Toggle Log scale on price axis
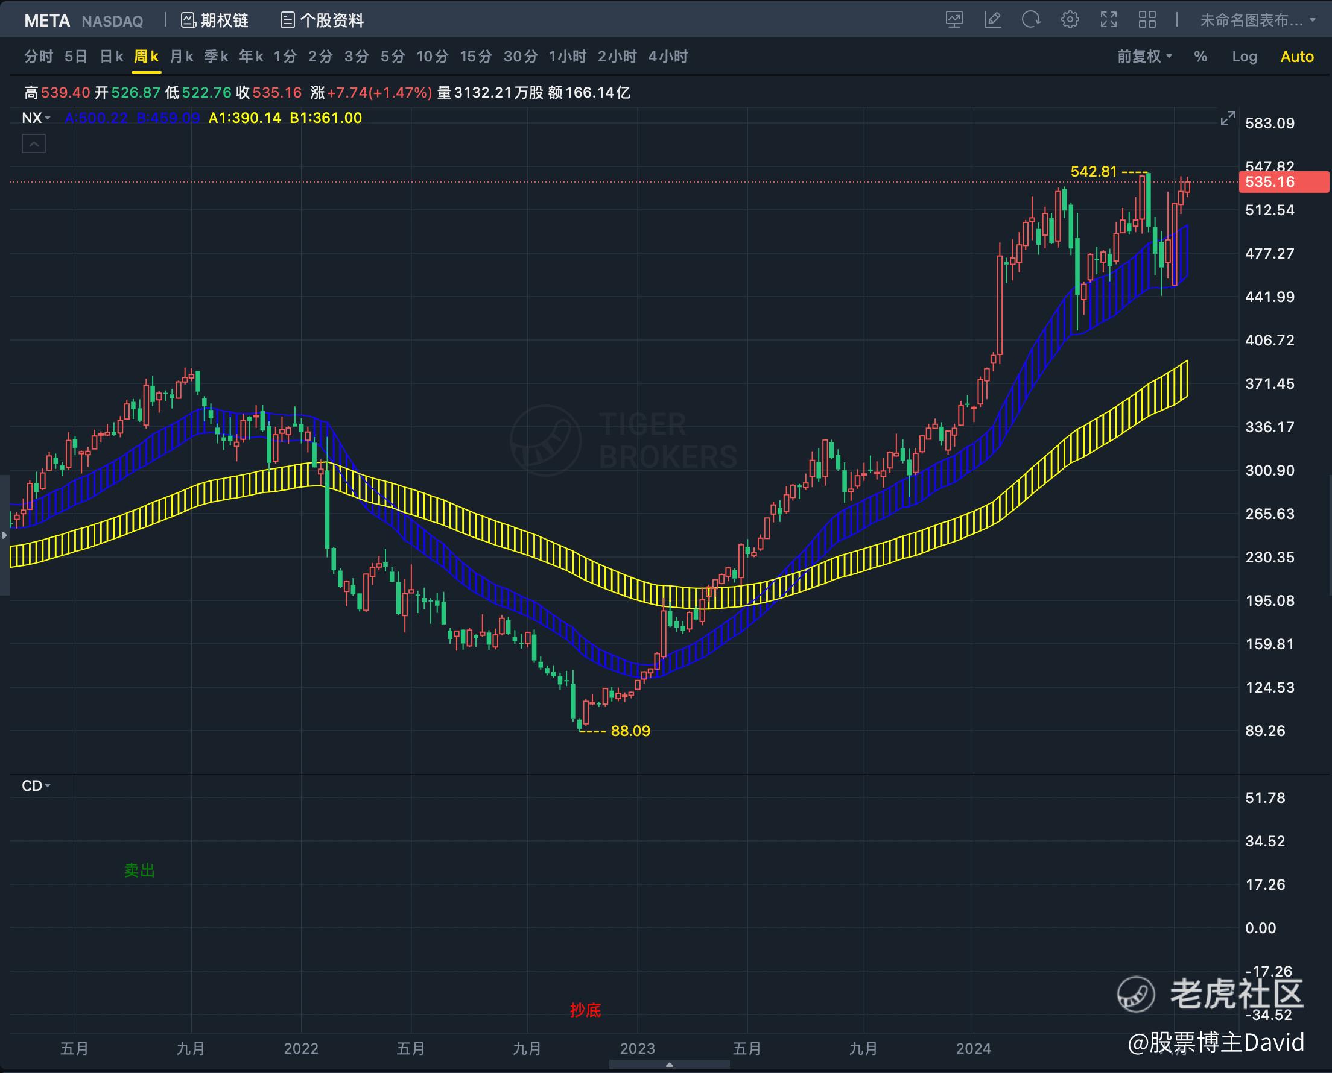Screen dimensions: 1332x1073 click(1244, 57)
